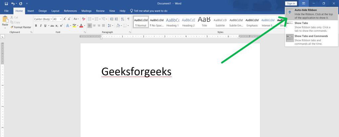Image resolution: width=339 pixels, height=137 pixels.
Task: Click Align Right icon
Action: coord(99,26)
